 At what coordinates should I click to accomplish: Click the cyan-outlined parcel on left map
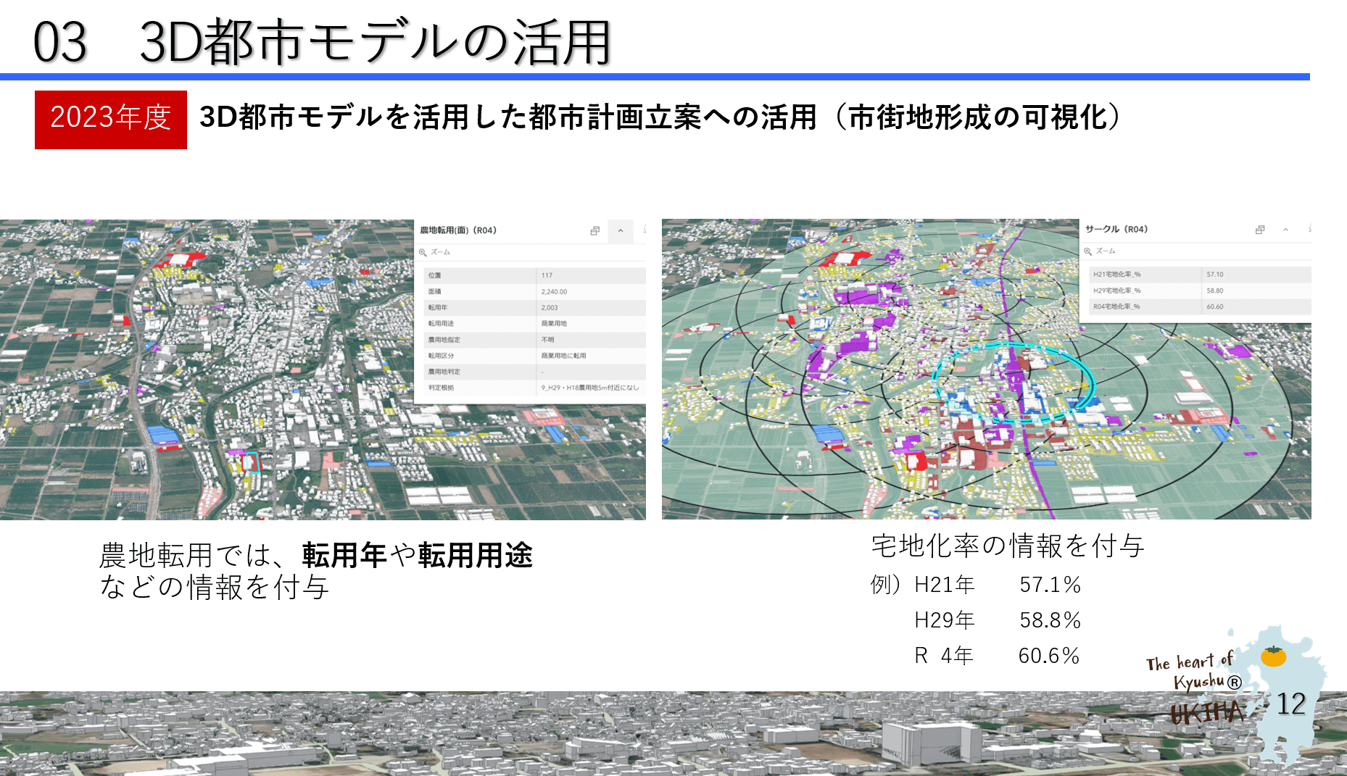coord(251,462)
